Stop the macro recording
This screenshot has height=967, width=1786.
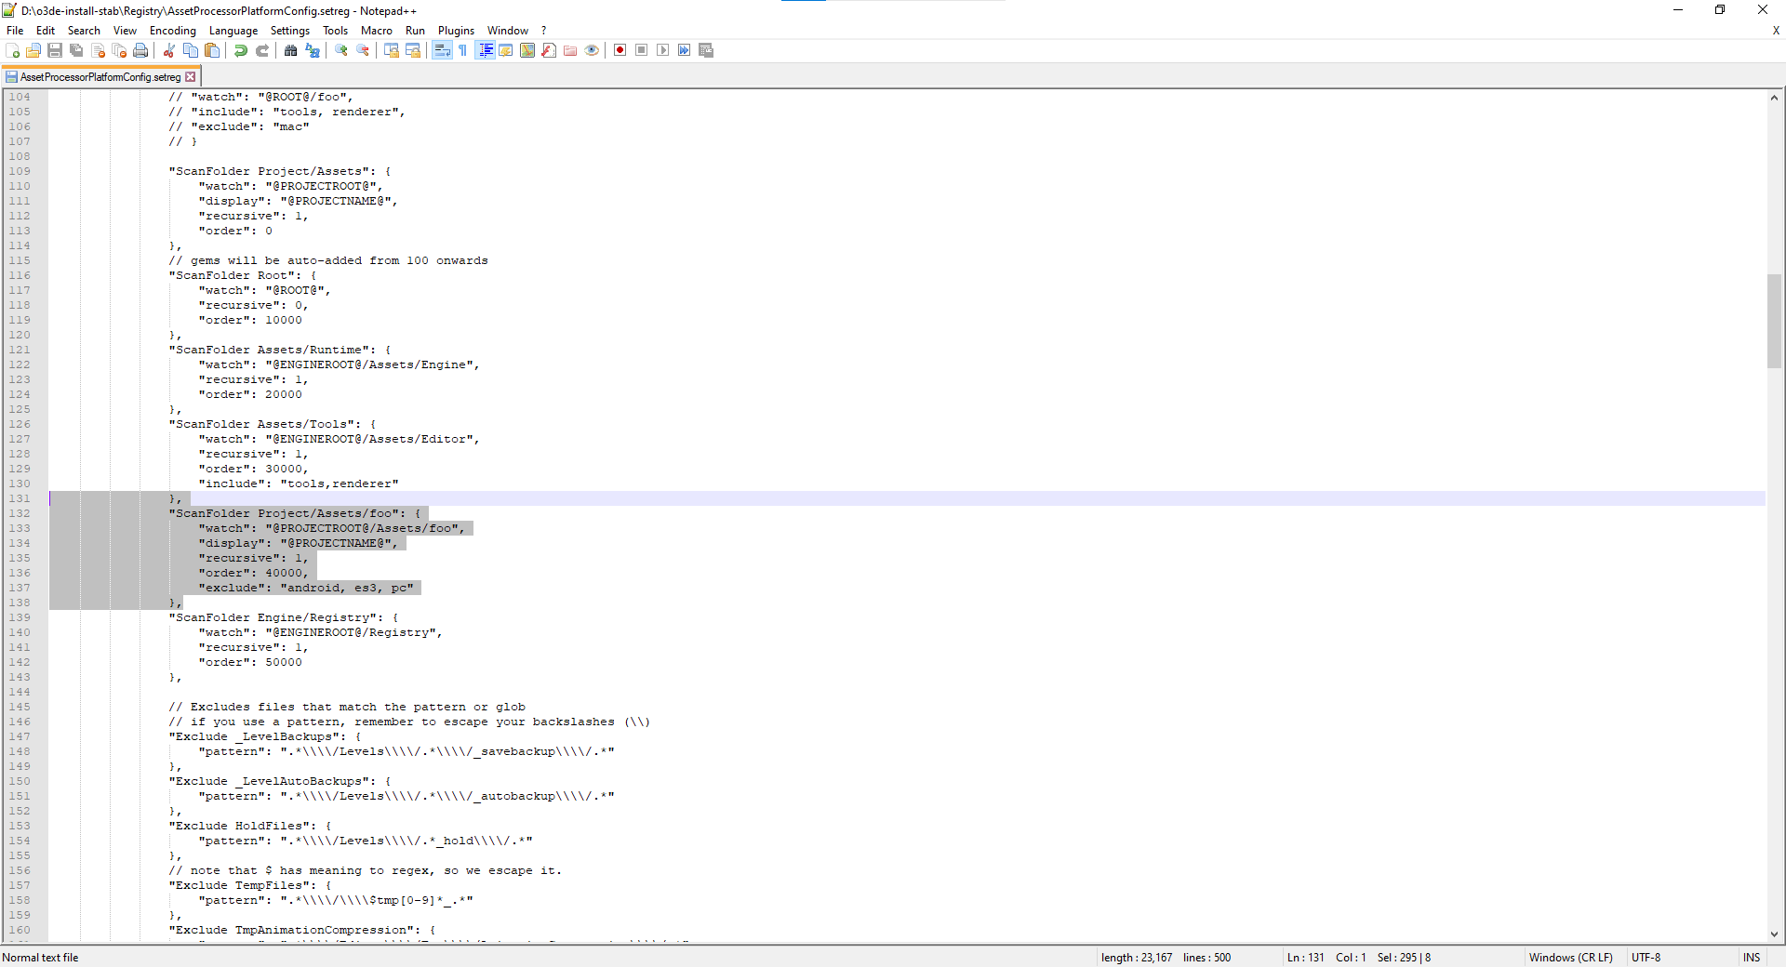tap(641, 50)
